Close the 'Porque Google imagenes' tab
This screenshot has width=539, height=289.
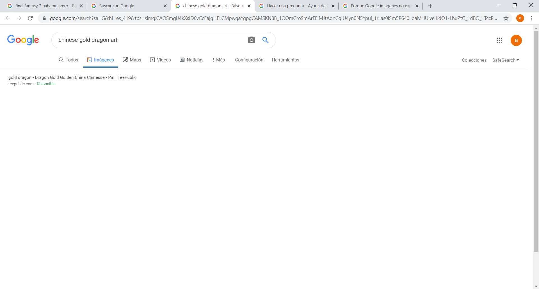click(x=417, y=6)
